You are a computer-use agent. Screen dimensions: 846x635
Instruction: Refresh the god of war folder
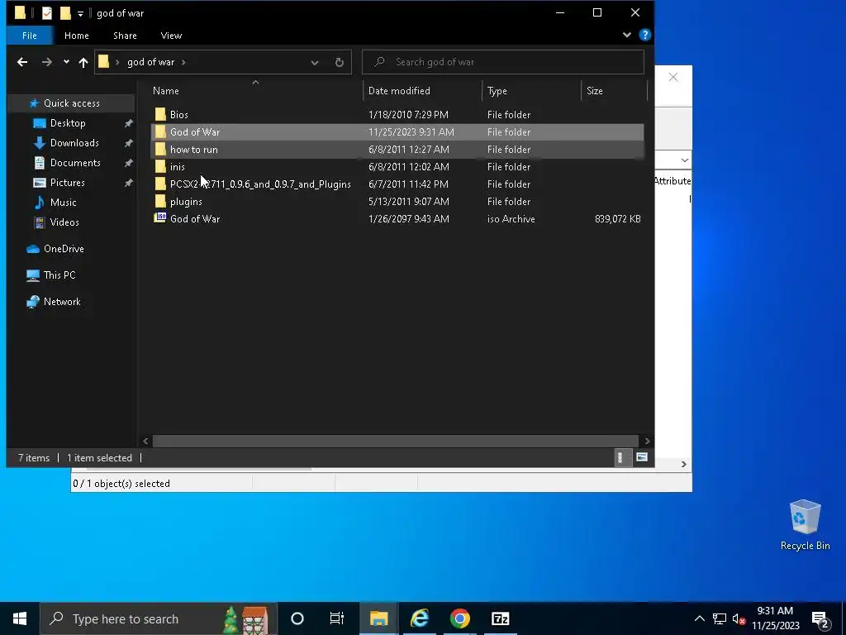click(339, 62)
